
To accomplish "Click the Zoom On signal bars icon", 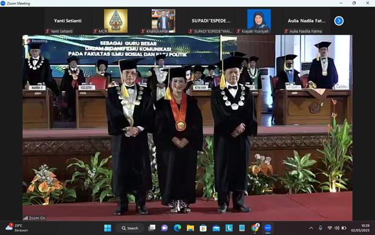I will [x=25, y=218].
